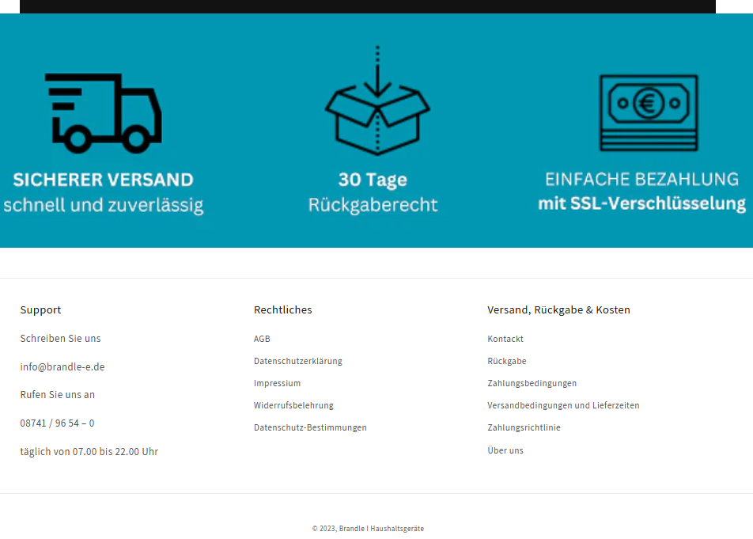This screenshot has width=753, height=539.
Task: Open Versandbedingungen und Lieferzeiten link
Action: click(x=563, y=405)
